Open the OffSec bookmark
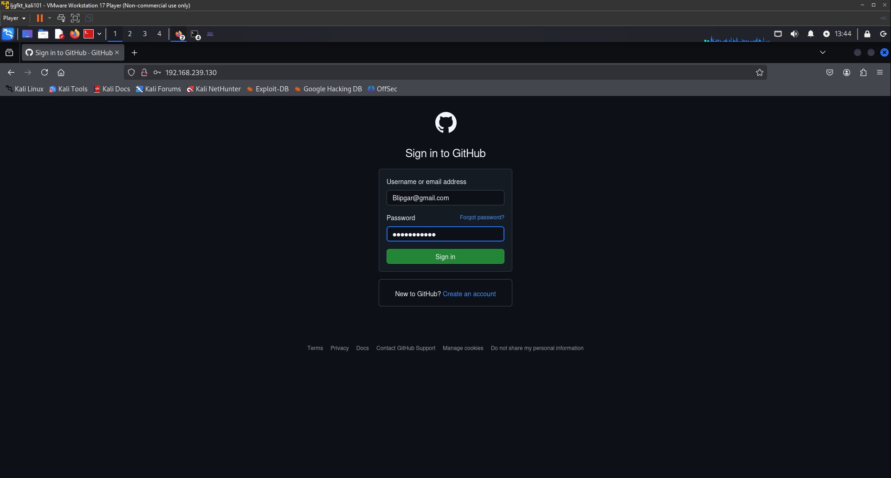 (x=382, y=89)
